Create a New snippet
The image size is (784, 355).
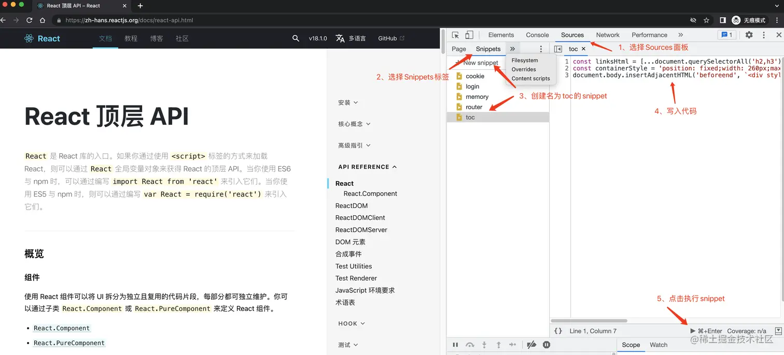(x=477, y=63)
